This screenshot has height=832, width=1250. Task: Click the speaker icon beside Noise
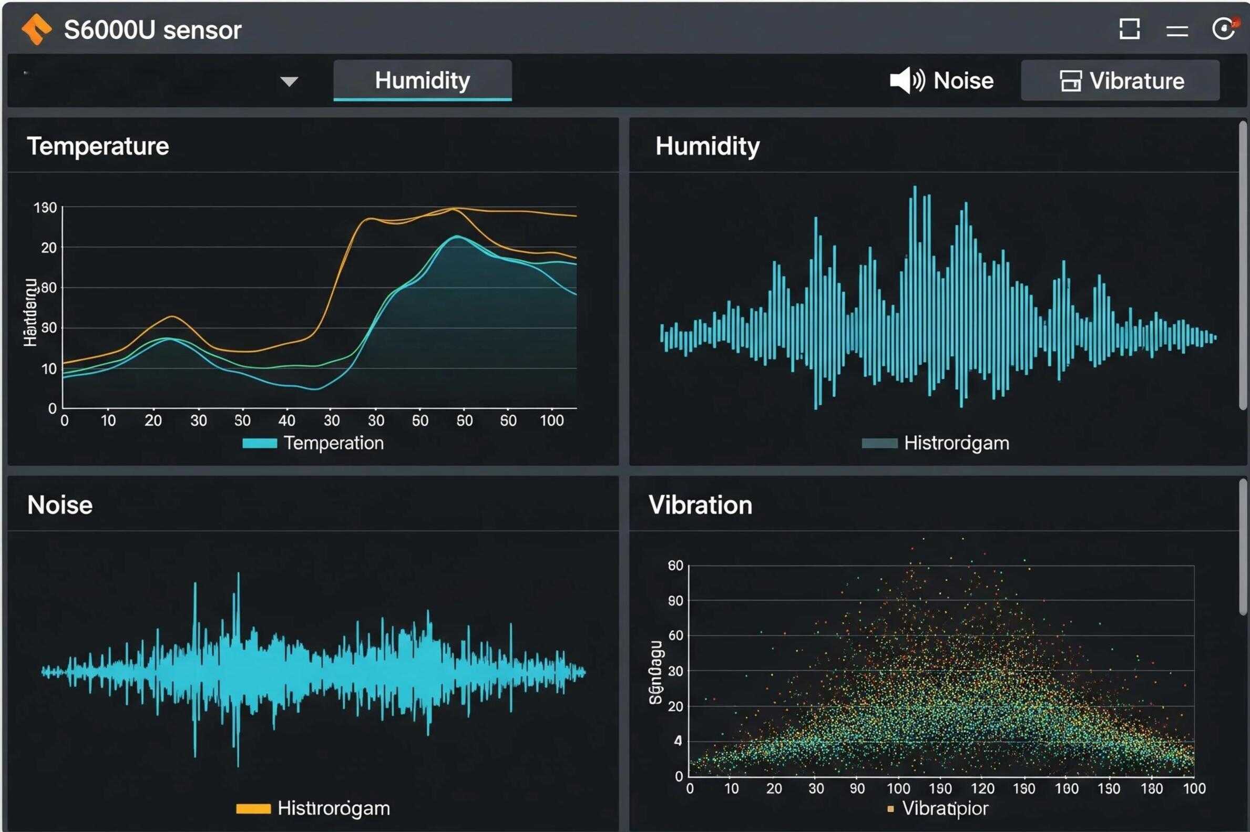[x=907, y=80]
